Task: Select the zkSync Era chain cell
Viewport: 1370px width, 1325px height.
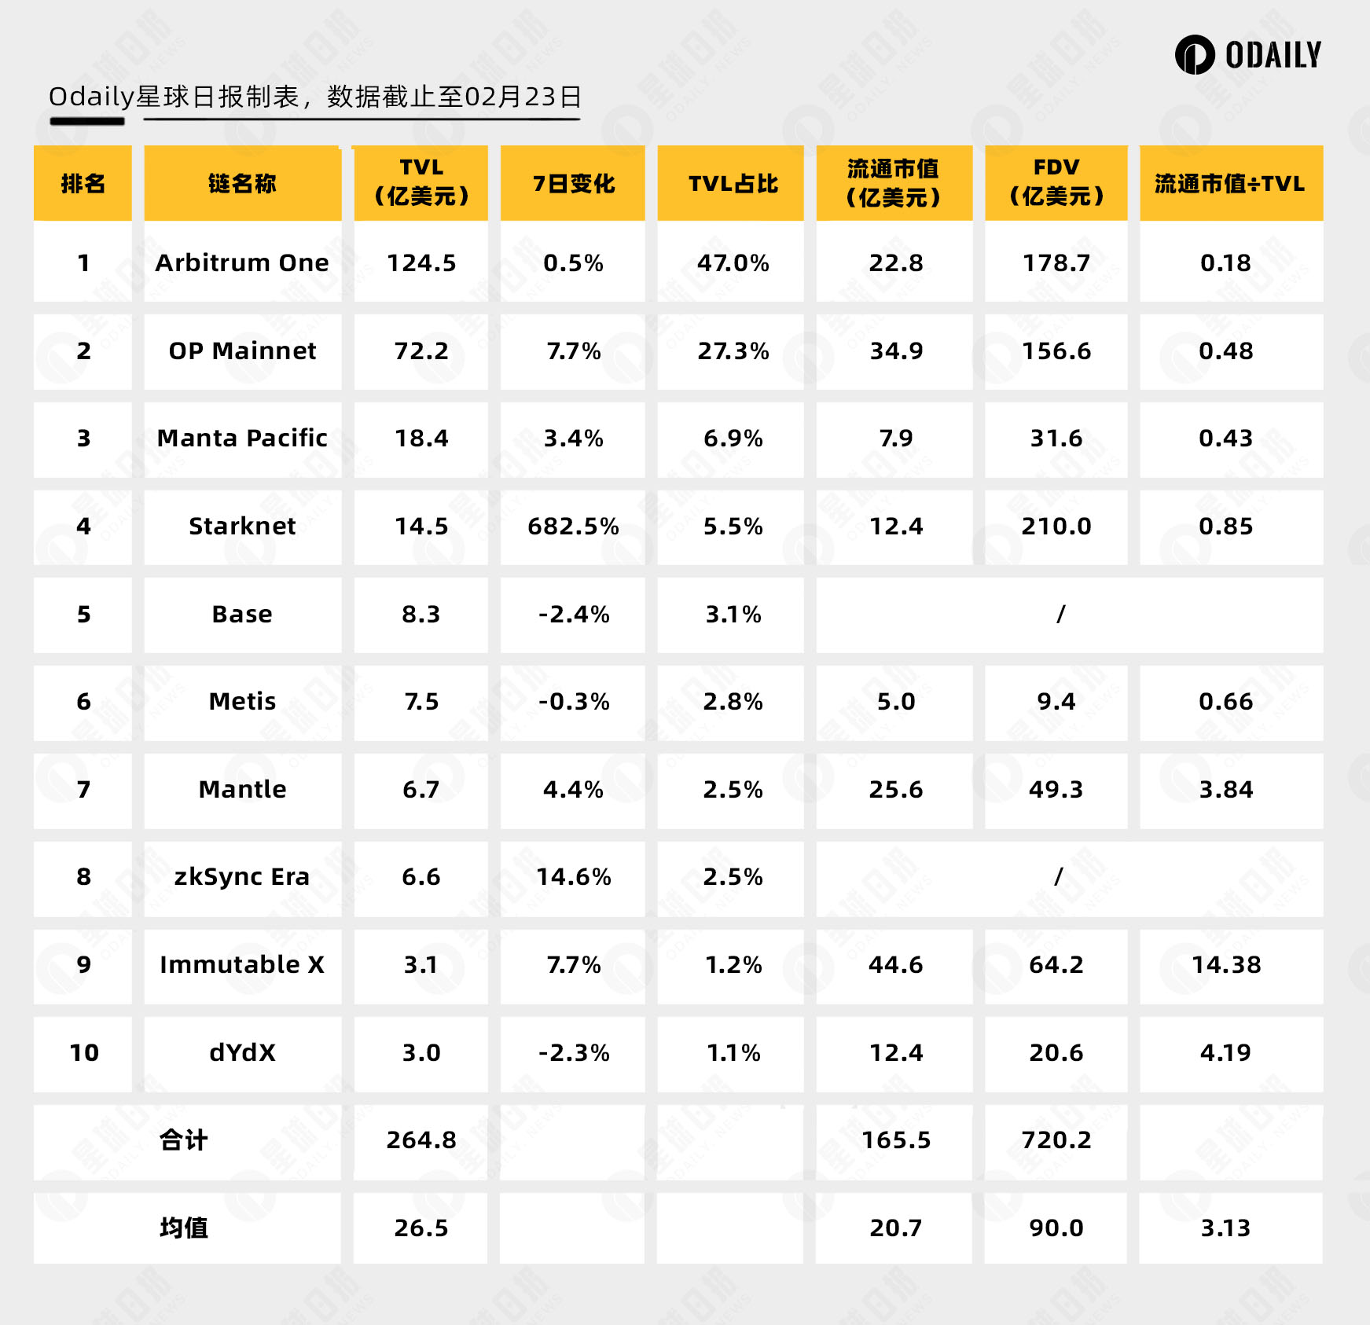Action: click(x=243, y=878)
